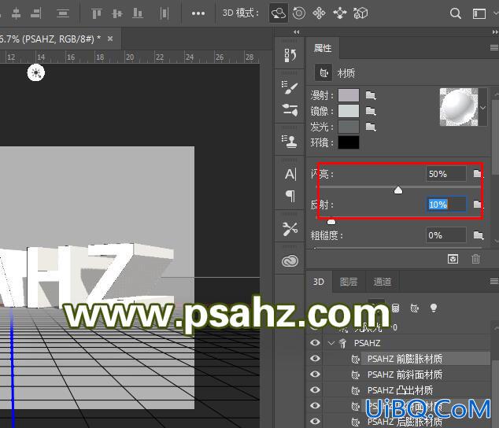Collapse the PSAHZ mesh tree
The width and height of the screenshot is (499, 428).
point(331,343)
